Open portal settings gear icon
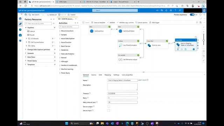This screenshot has height=126, width=224. tap(171, 10)
